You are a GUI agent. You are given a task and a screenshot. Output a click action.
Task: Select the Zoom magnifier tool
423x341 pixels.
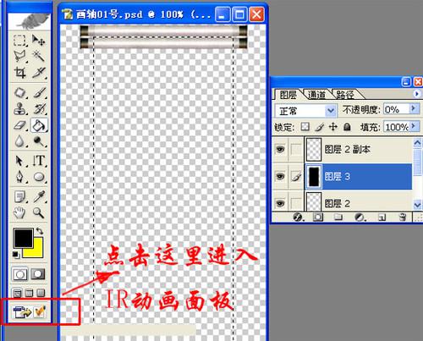pyautogui.click(x=38, y=212)
